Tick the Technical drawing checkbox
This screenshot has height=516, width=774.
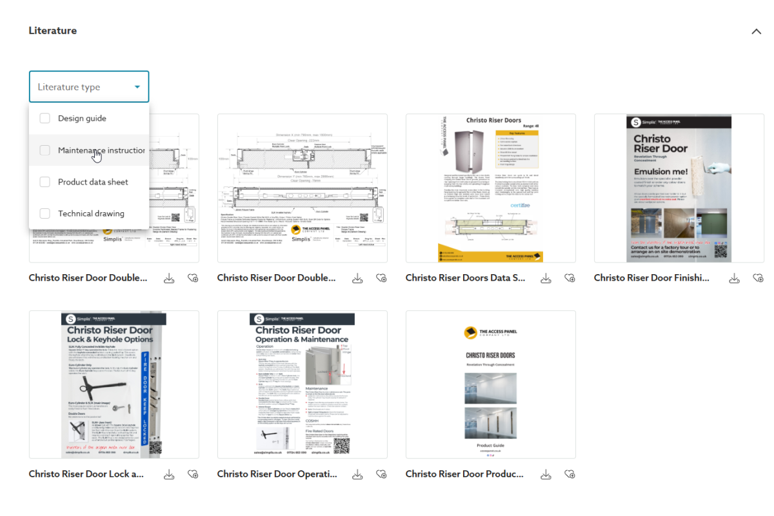click(45, 213)
